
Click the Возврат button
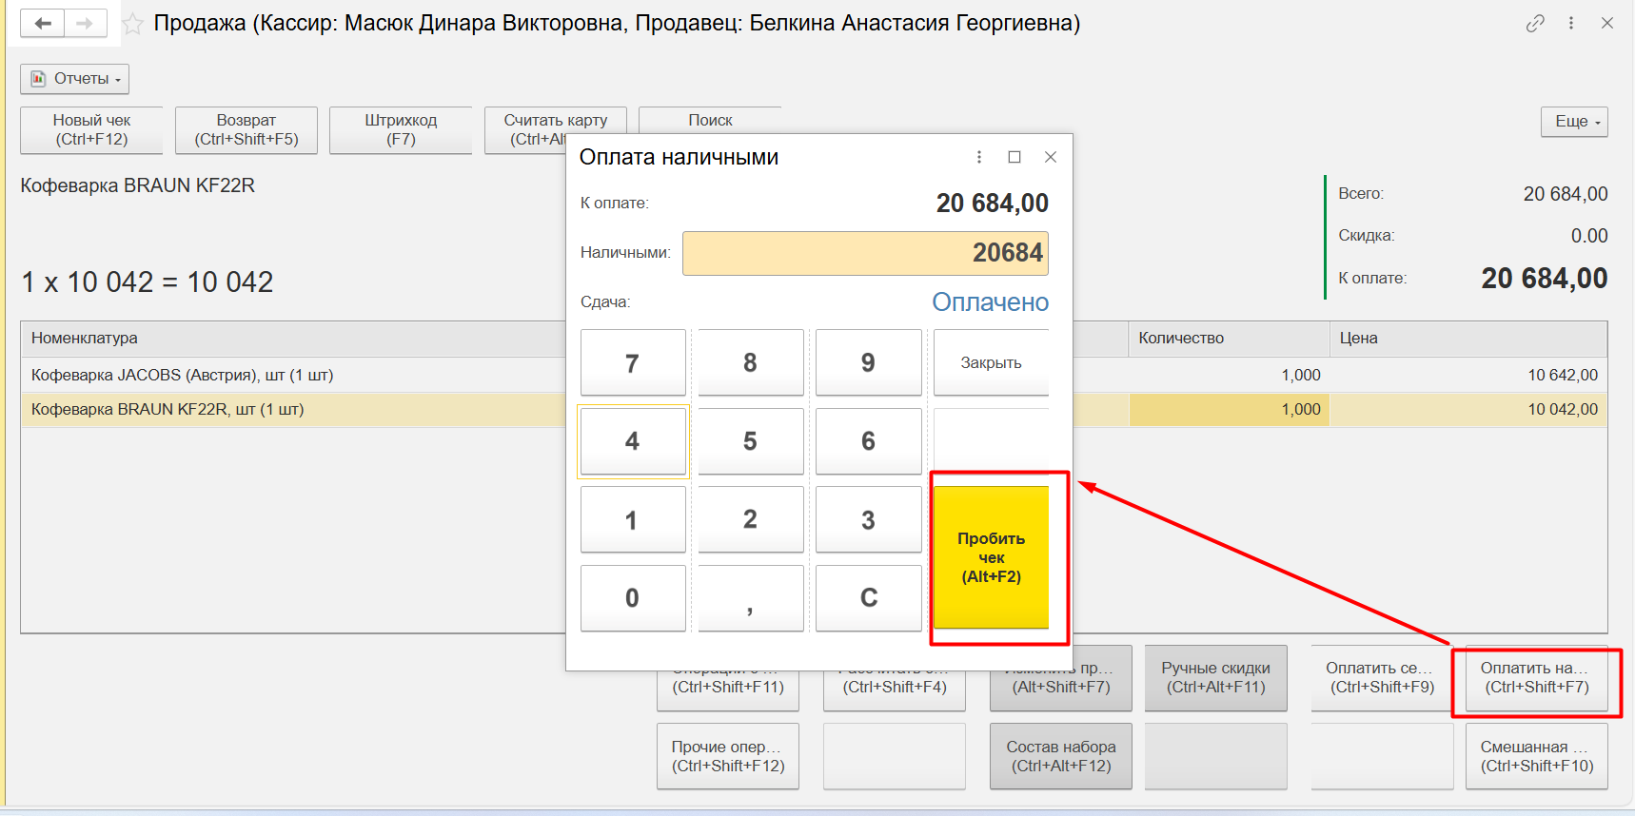(x=246, y=130)
